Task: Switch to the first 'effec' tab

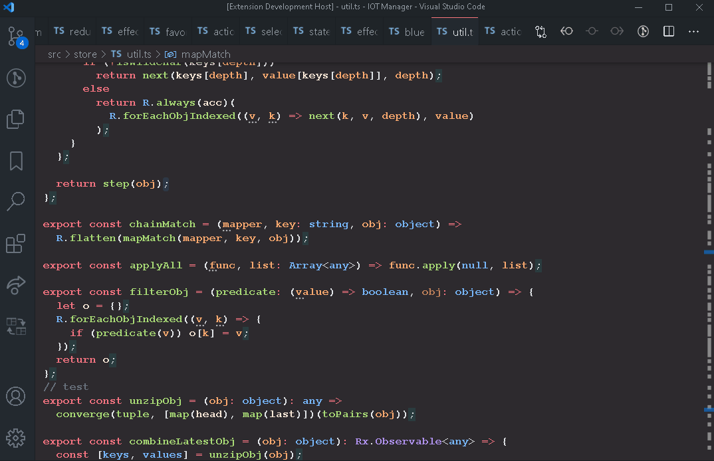Action: (120, 31)
